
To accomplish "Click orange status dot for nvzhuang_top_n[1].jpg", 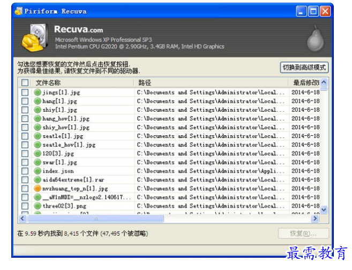I will tap(38, 188).
